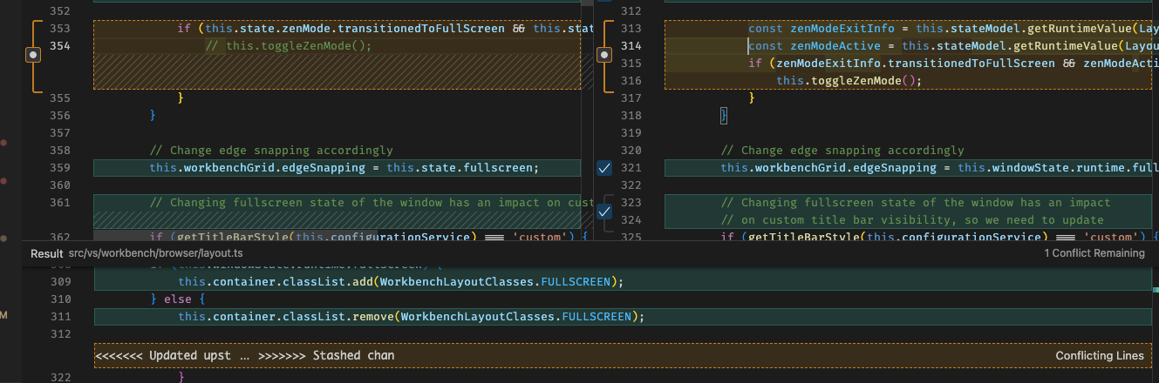Click '// on custom title bar visibility' comment line 324

[x=912, y=220]
